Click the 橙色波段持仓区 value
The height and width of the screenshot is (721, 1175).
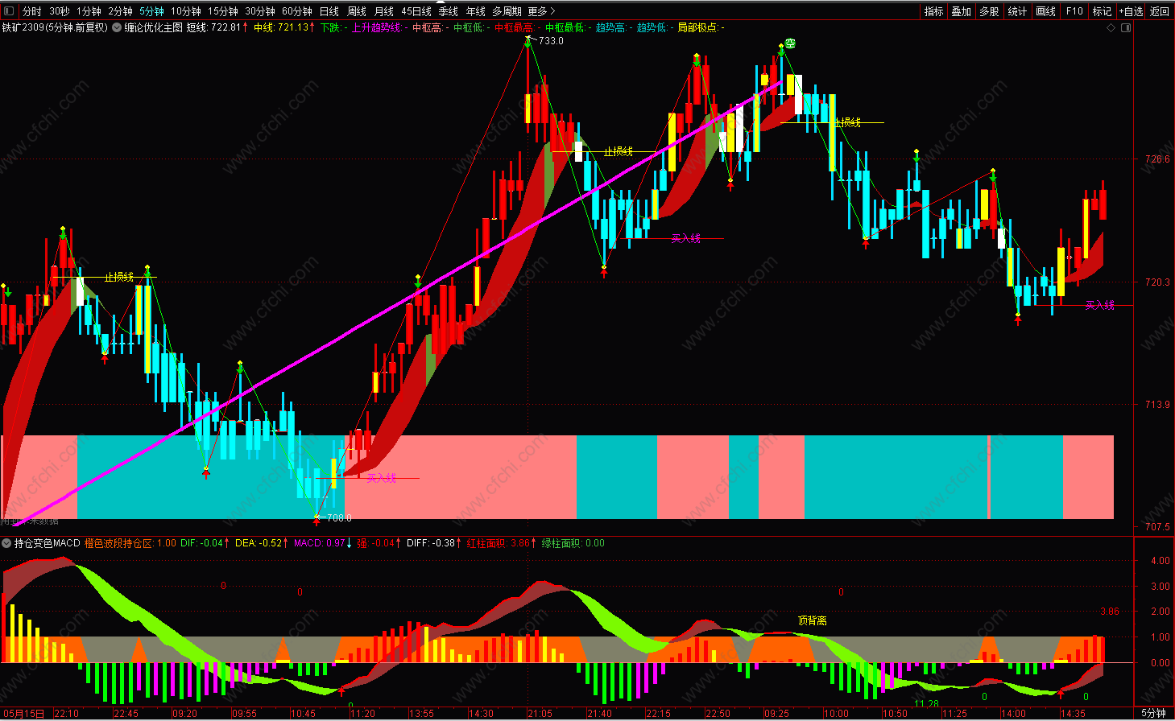point(130,543)
